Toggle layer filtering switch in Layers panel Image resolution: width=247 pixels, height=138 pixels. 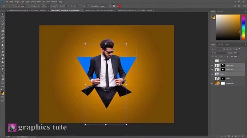(x=240, y=49)
